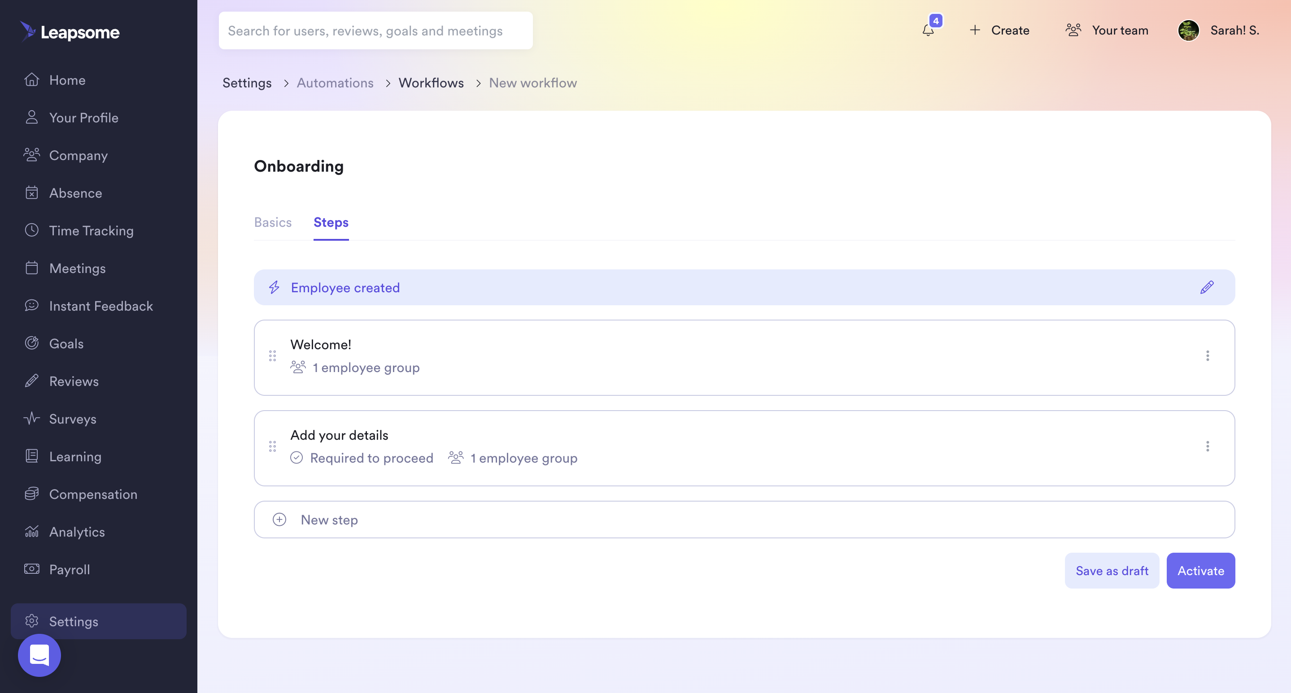Viewport: 1291px width, 693px height.
Task: Open the chat support bubble
Action: tap(39, 655)
